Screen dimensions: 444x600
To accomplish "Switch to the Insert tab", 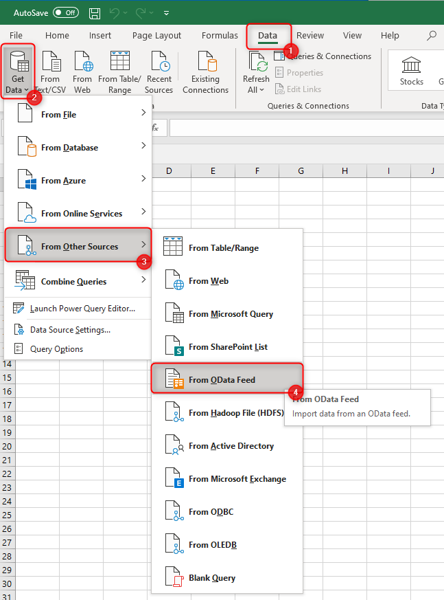I will pyautogui.click(x=100, y=35).
